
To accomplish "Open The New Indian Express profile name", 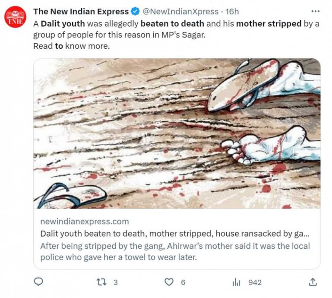I will click(81, 12).
